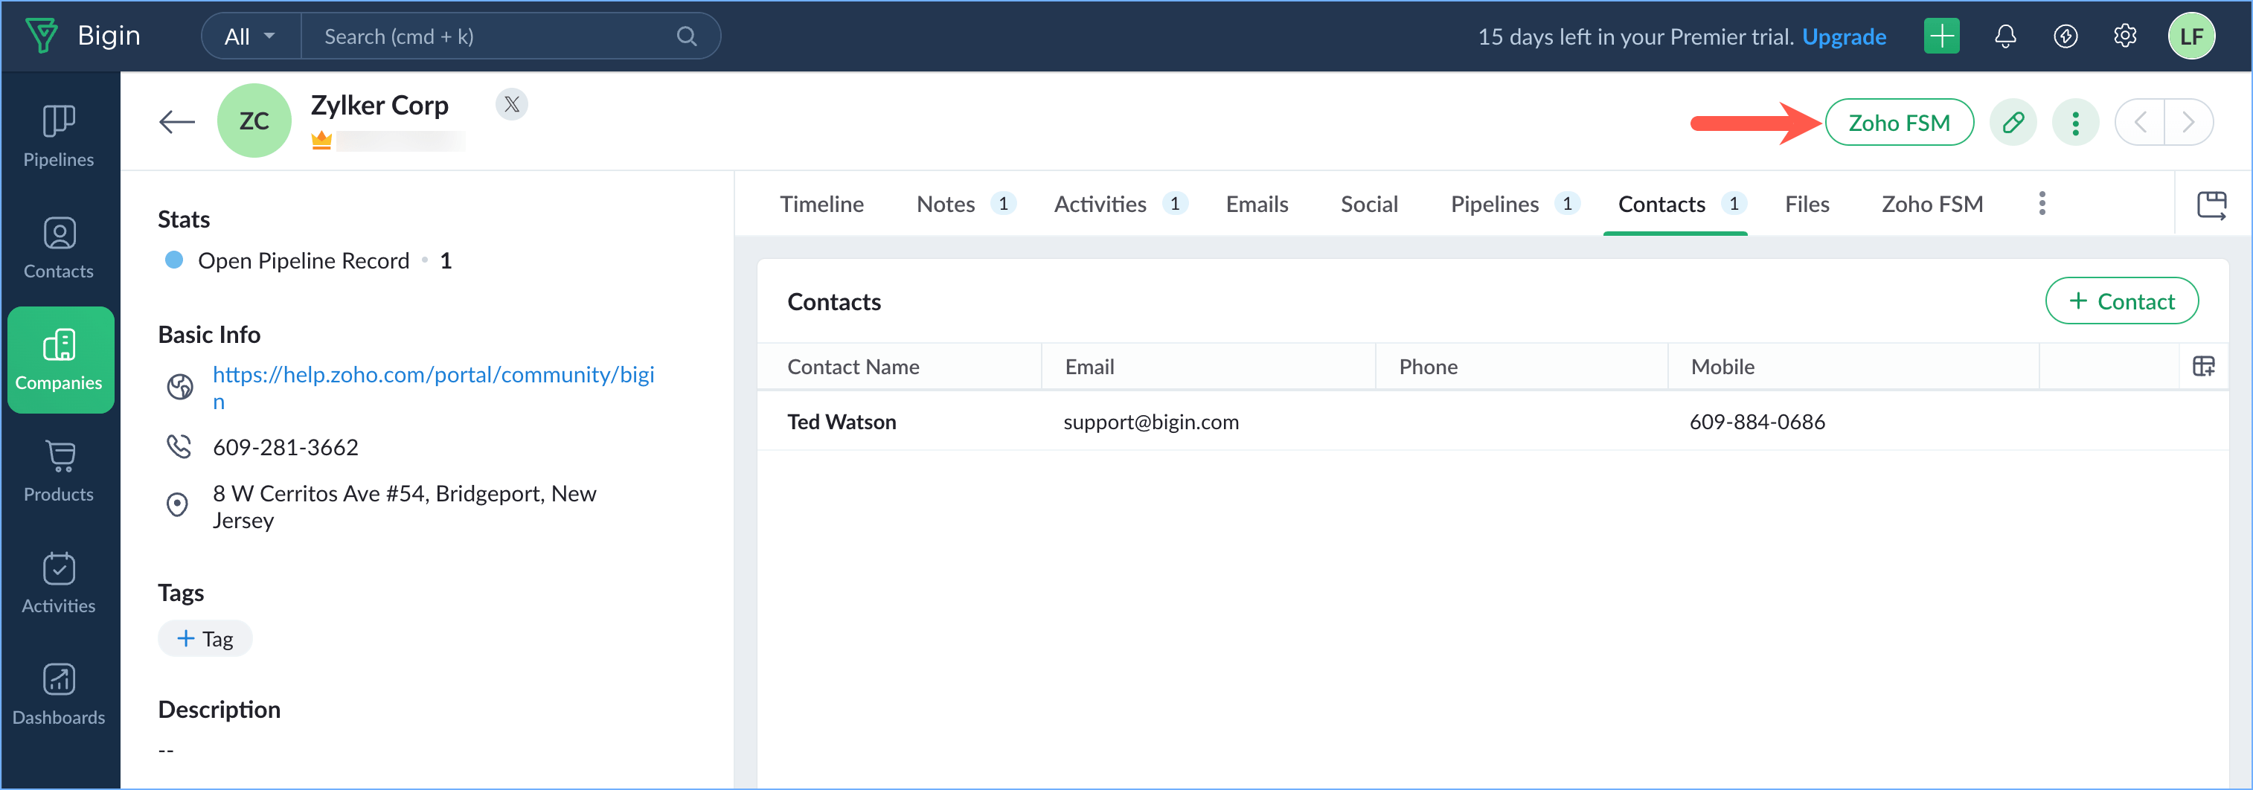2253x790 pixels.
Task: Click the location pin icon in Basic Info
Action: tap(178, 505)
